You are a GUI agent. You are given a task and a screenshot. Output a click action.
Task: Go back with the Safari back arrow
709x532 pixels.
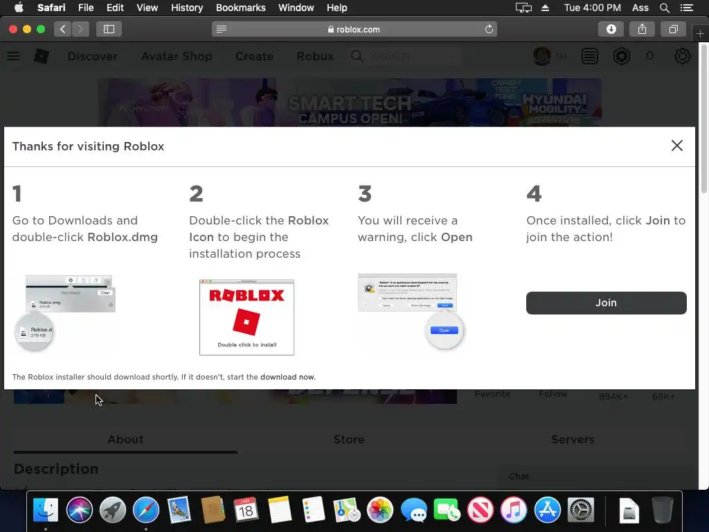tap(62, 29)
